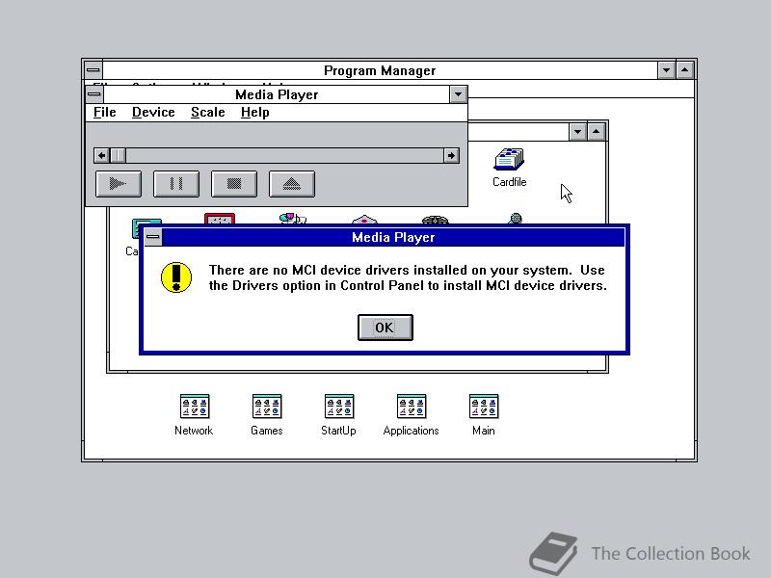Select the StartUp program group icon

(x=339, y=415)
